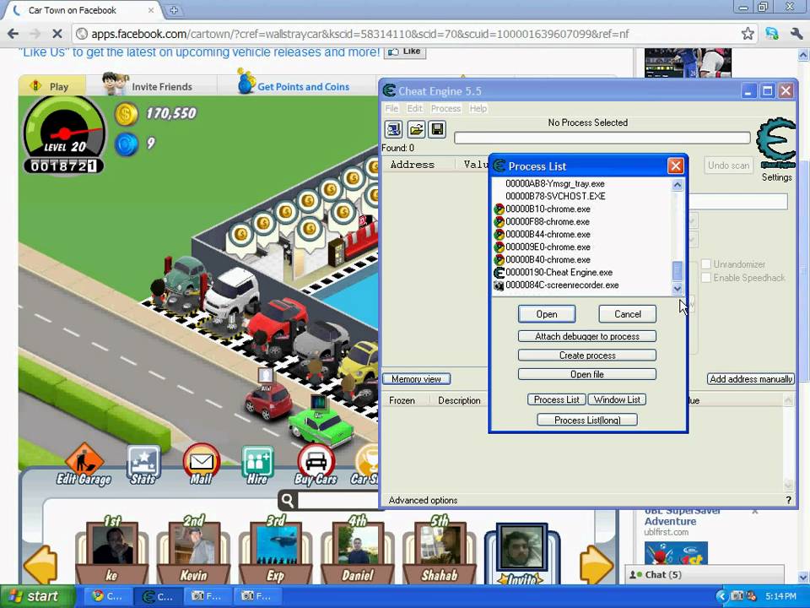Click the green classic car on road

(x=321, y=427)
